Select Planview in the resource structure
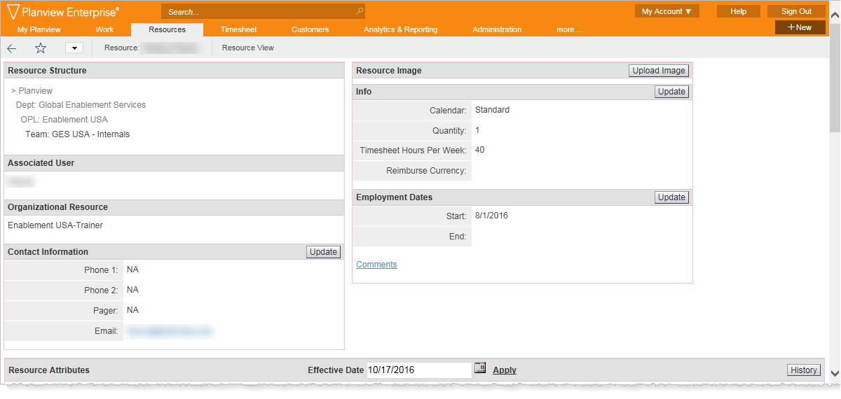Image resolution: width=841 pixels, height=399 pixels. [35, 91]
